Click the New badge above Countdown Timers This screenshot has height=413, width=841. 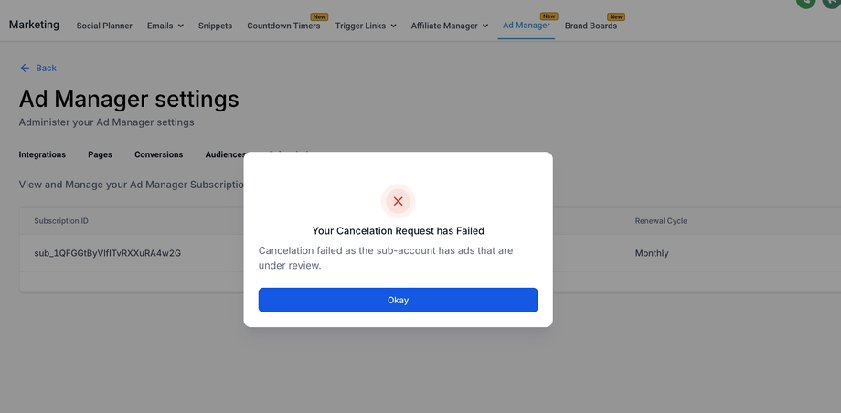320,16
